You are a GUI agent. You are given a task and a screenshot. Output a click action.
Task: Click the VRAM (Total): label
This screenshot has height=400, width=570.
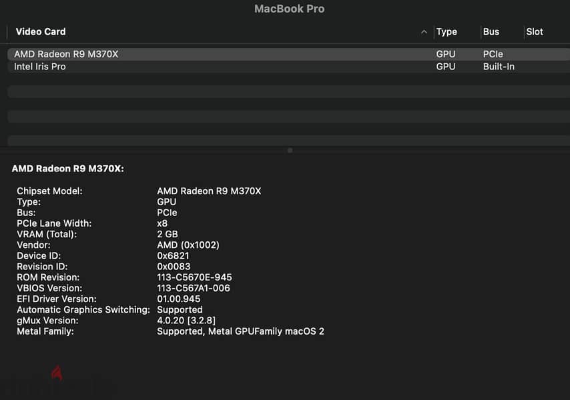(47, 234)
